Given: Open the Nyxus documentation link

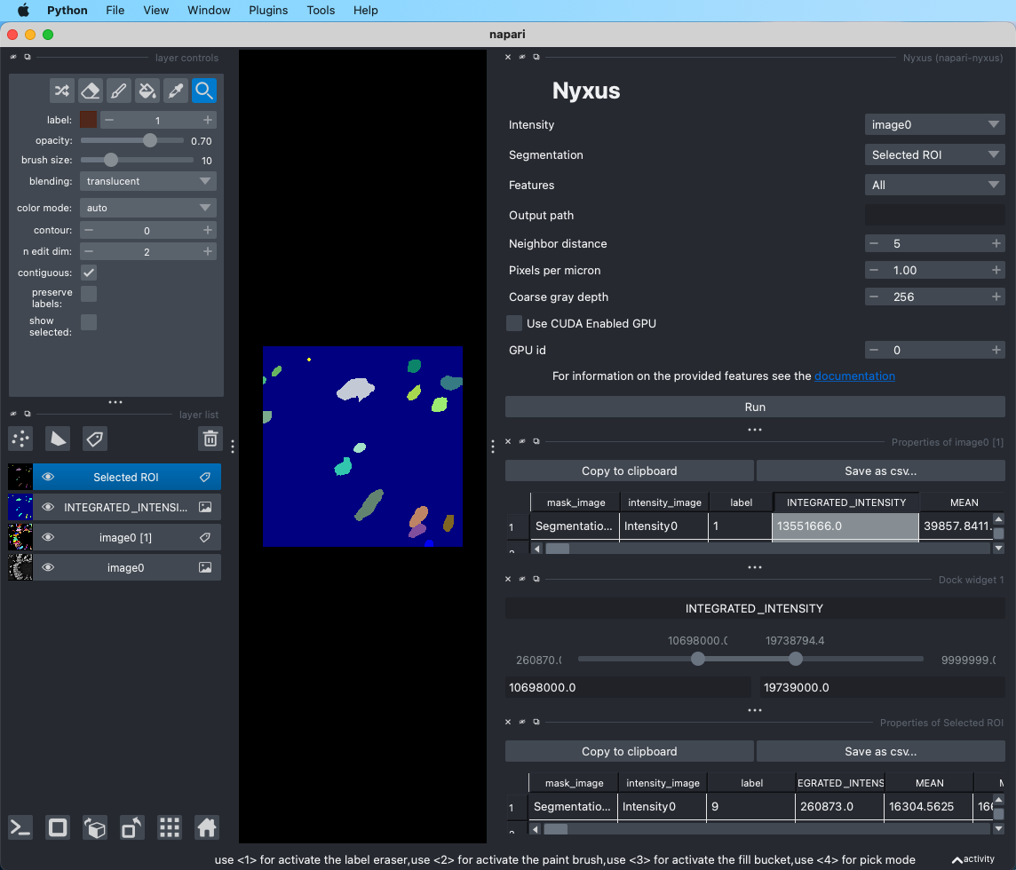Looking at the screenshot, I should 854,376.
